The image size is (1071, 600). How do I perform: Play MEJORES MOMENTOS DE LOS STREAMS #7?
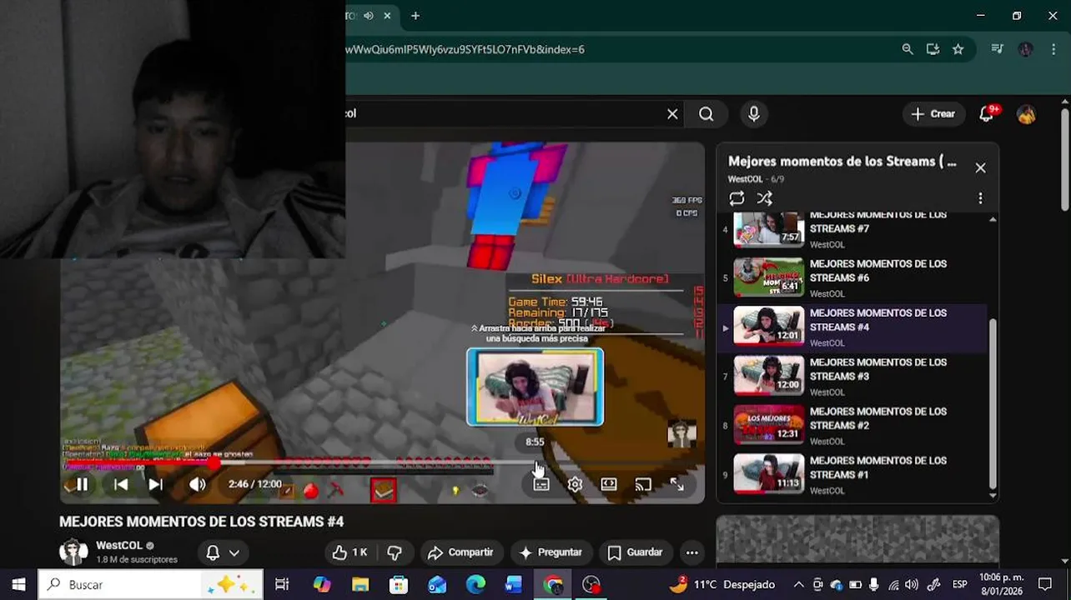[852, 229]
